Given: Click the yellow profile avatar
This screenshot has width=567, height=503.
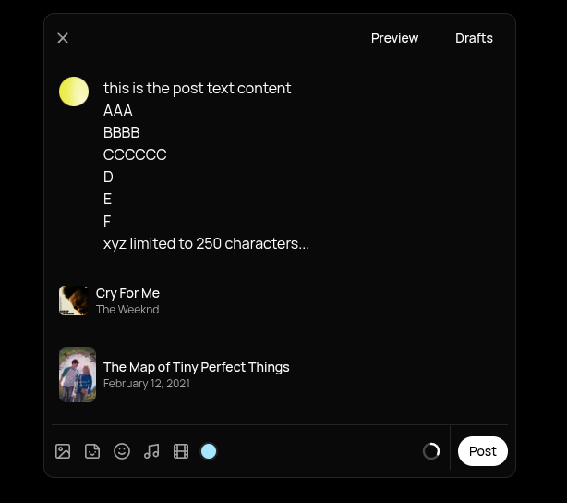Looking at the screenshot, I should [74, 92].
